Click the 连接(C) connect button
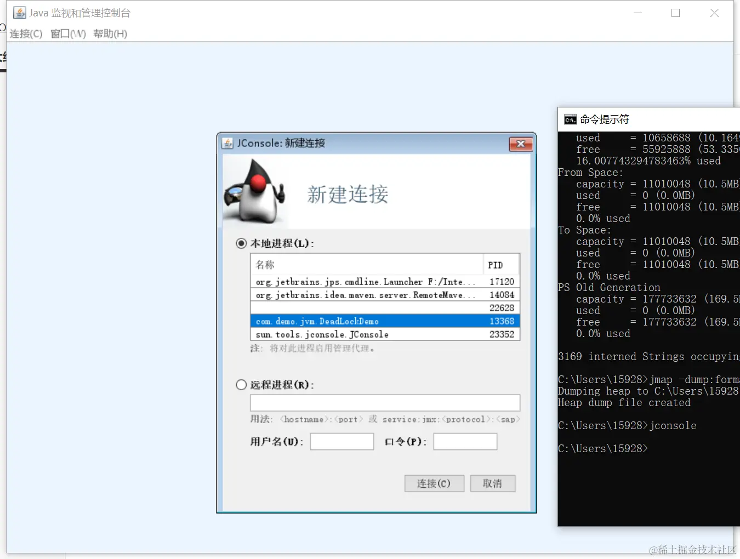The height and width of the screenshot is (559, 740). tap(434, 483)
